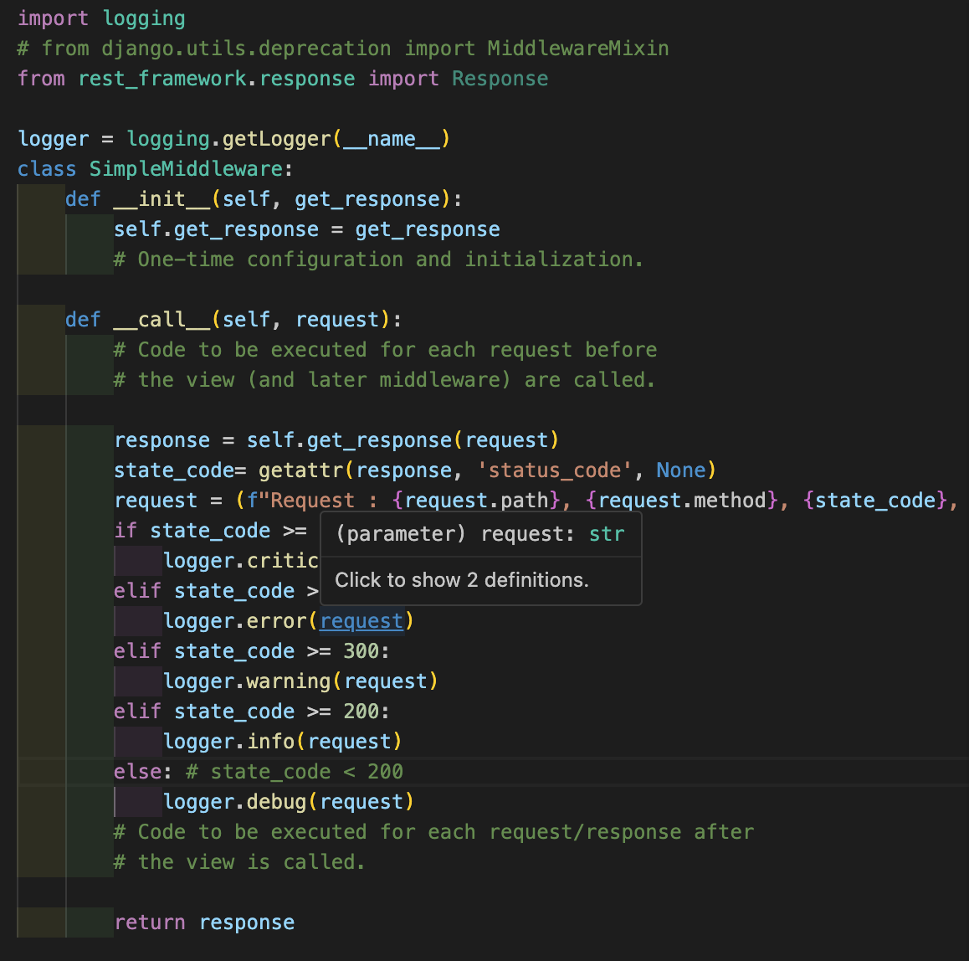The image size is (969, 961).
Task: Click 'rest_framework' module name
Action: tap(162, 79)
